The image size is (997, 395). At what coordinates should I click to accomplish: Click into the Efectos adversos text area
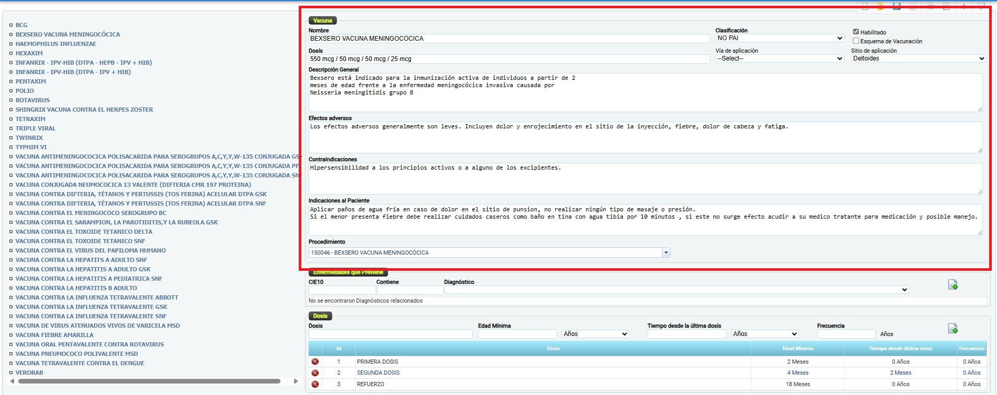tap(646, 137)
